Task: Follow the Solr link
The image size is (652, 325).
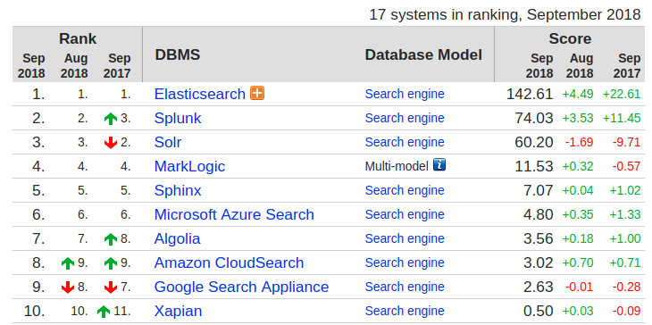Action: [168, 142]
